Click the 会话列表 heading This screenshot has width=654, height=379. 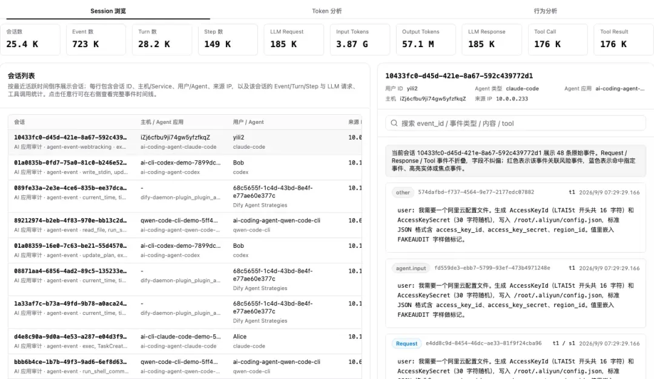pyautogui.click(x=21, y=76)
